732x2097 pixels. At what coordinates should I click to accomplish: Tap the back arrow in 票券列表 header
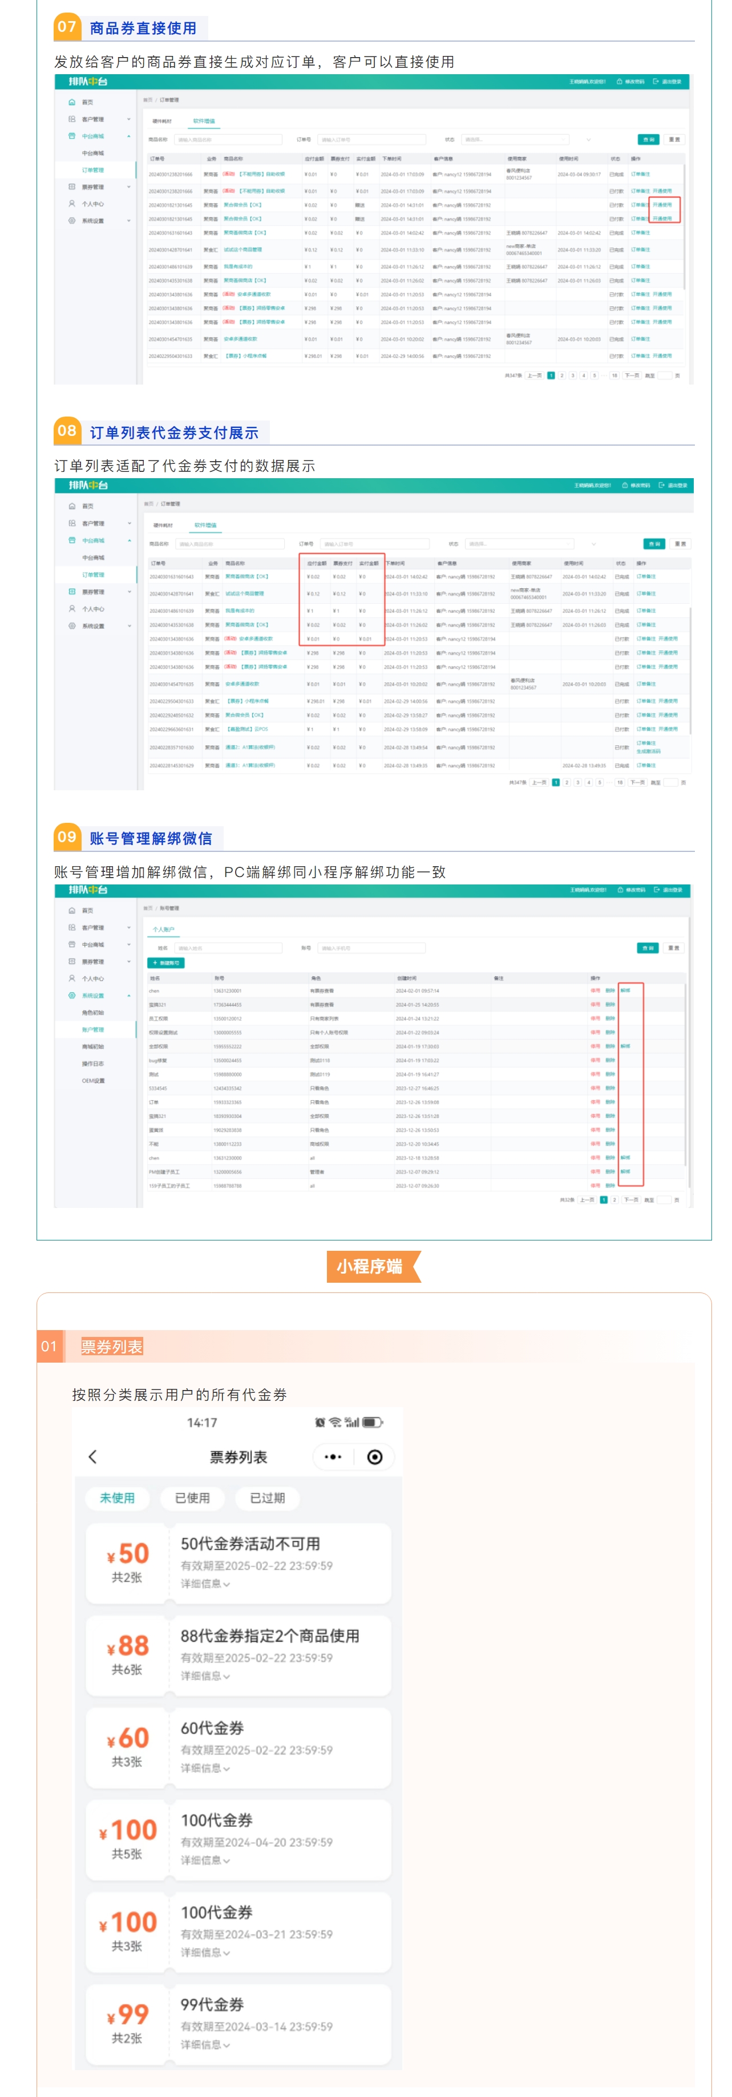(x=92, y=1456)
